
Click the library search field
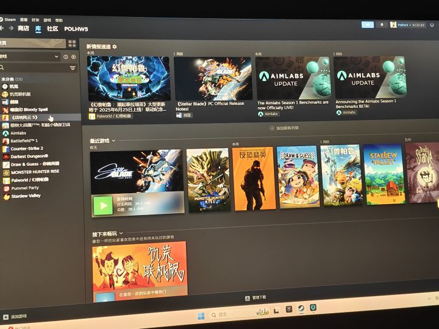coord(34,68)
